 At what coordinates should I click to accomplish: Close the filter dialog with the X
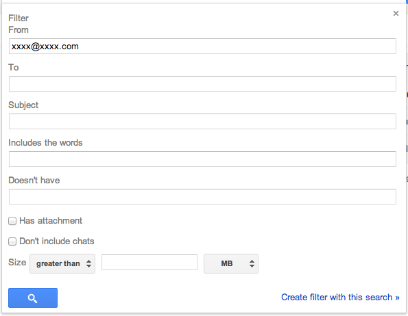point(396,13)
